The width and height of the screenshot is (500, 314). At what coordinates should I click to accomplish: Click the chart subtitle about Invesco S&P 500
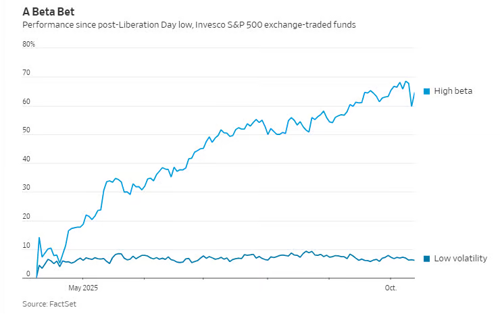[189, 24]
